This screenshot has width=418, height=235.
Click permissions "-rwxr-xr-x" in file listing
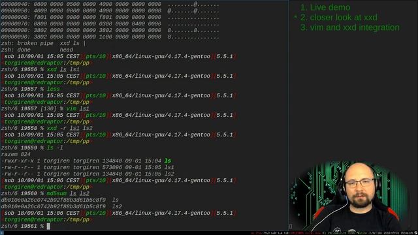tap(18, 161)
